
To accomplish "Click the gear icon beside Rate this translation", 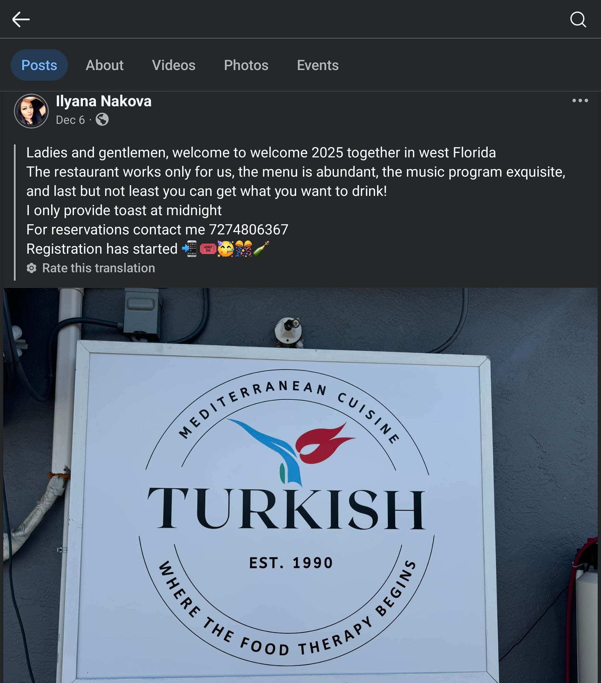I will tap(31, 268).
